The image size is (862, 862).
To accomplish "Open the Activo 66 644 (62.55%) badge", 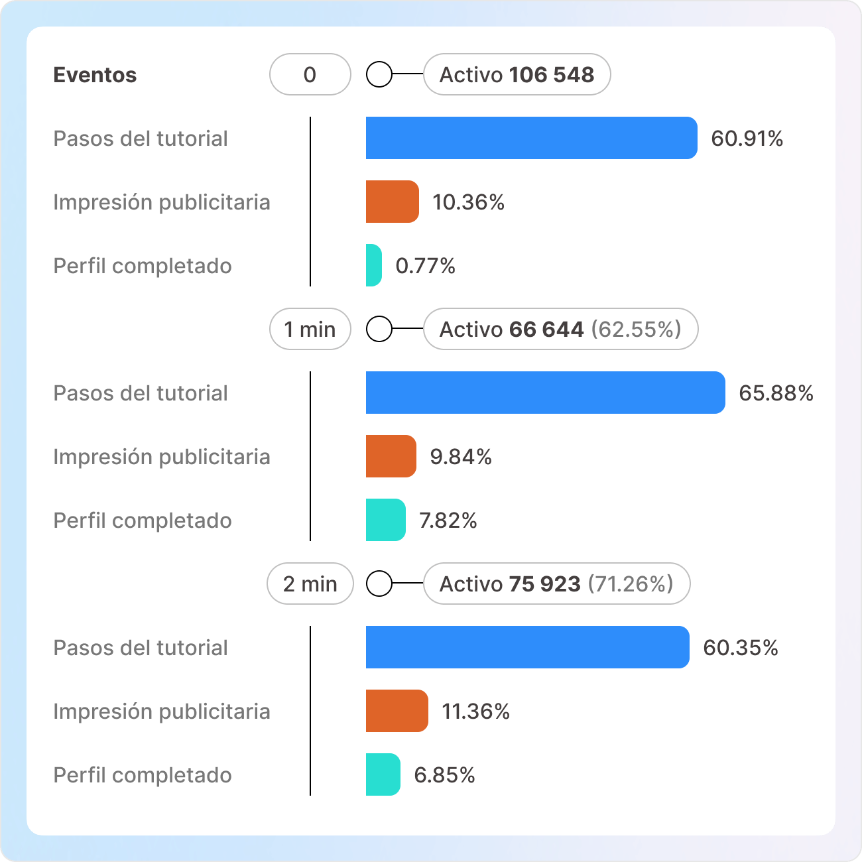I will (560, 329).
